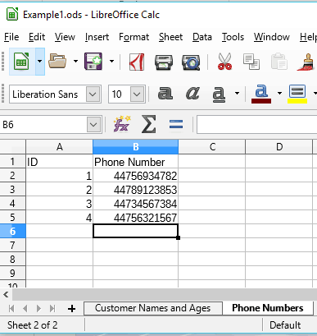Select column B header
The image size is (317, 336).
click(x=136, y=147)
